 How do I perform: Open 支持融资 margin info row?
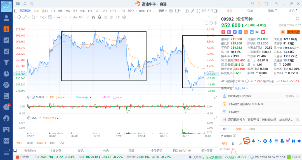[x=260, y=104]
